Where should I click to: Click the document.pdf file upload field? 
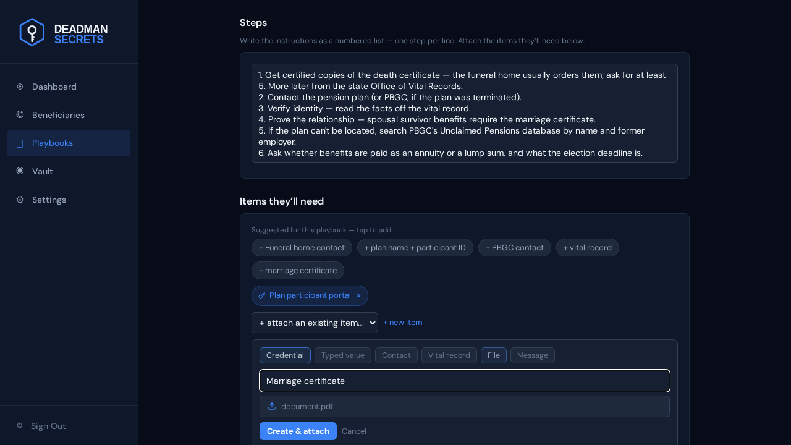pos(465,406)
